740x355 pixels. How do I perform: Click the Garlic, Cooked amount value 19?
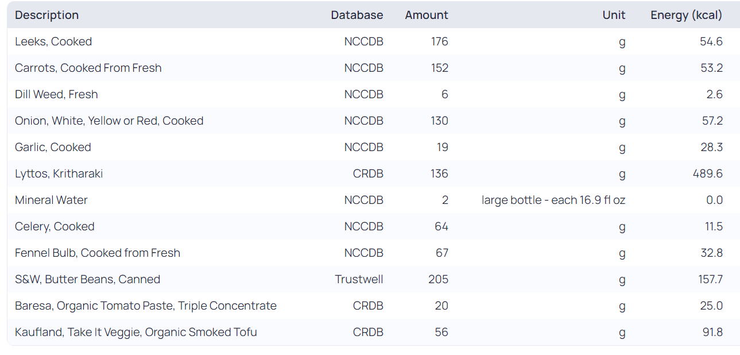coord(442,147)
